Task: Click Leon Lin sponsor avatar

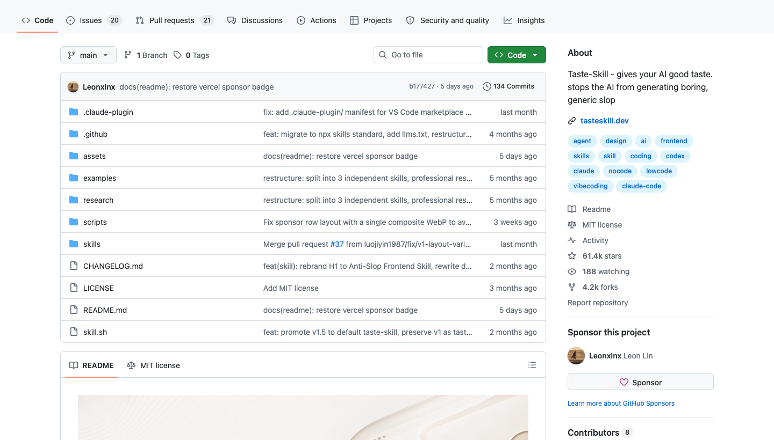Action: [576, 356]
